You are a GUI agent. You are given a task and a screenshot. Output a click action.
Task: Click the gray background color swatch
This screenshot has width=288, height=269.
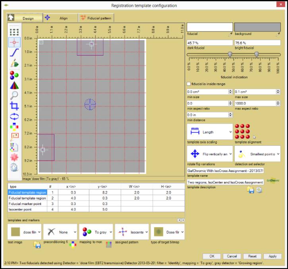257,27
